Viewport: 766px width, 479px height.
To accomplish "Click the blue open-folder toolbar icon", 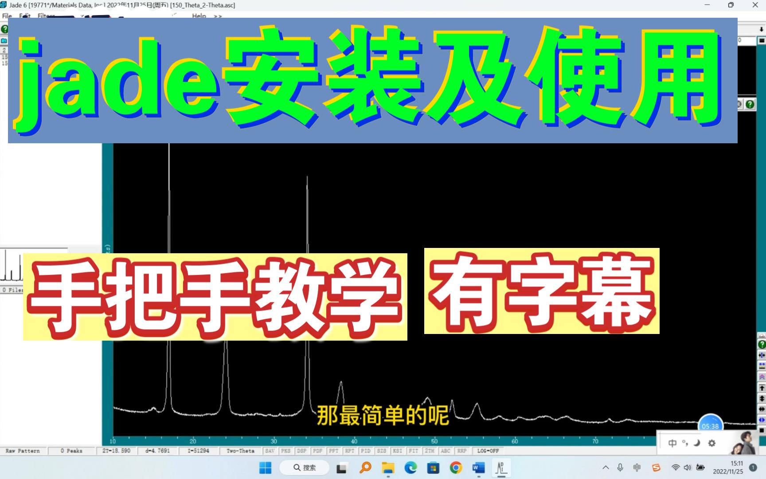I will [4, 41].
